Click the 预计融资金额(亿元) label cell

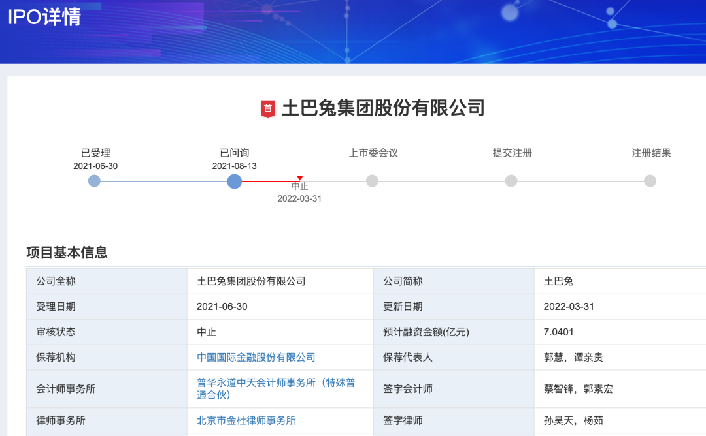tap(454, 332)
